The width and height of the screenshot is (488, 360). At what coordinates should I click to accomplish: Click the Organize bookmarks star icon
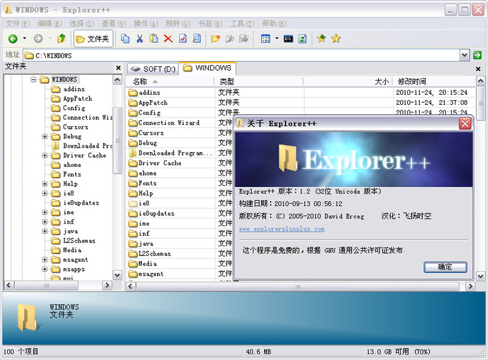point(336,38)
